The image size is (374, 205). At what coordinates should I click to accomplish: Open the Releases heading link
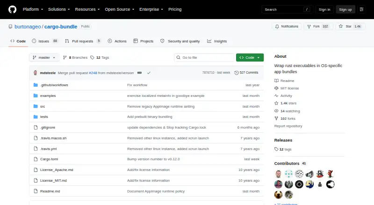point(283,140)
